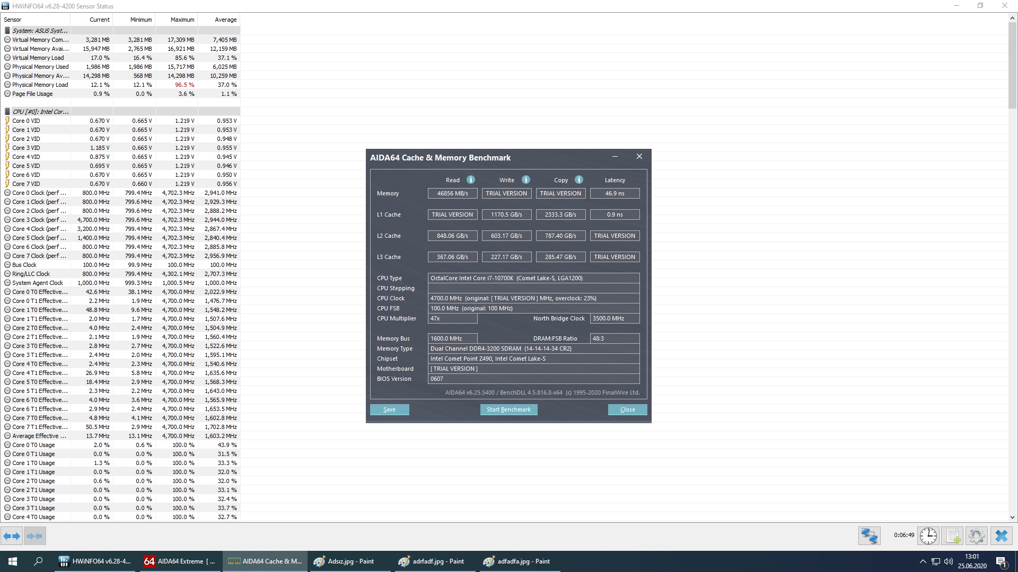Click the Core 7 VID lightning icon

[7, 184]
